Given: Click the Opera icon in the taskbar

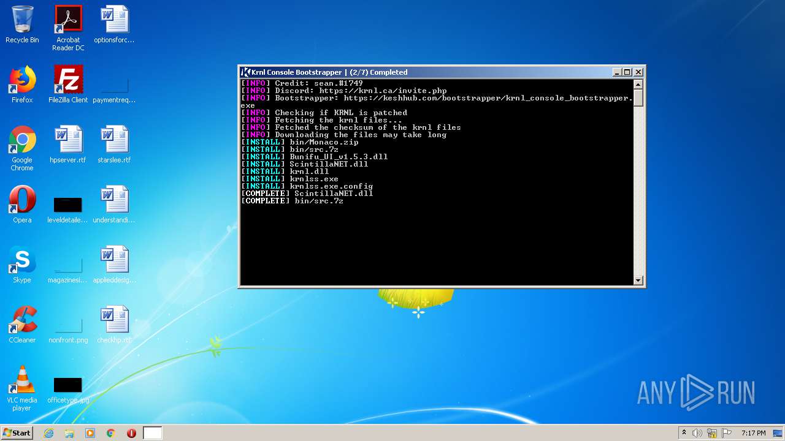Looking at the screenshot, I should click(x=131, y=433).
